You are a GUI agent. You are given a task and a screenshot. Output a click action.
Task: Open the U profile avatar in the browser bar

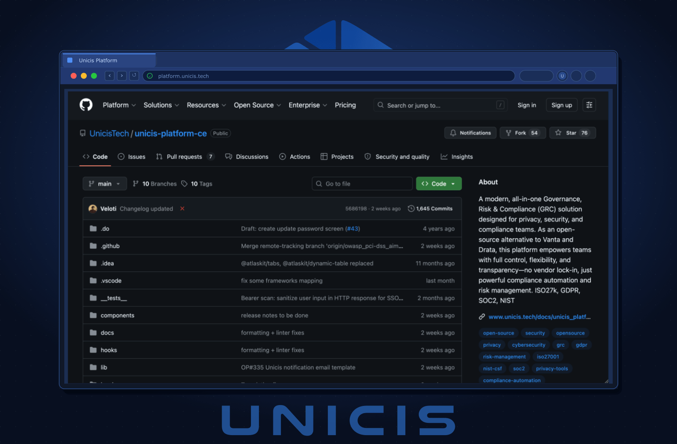coord(562,76)
